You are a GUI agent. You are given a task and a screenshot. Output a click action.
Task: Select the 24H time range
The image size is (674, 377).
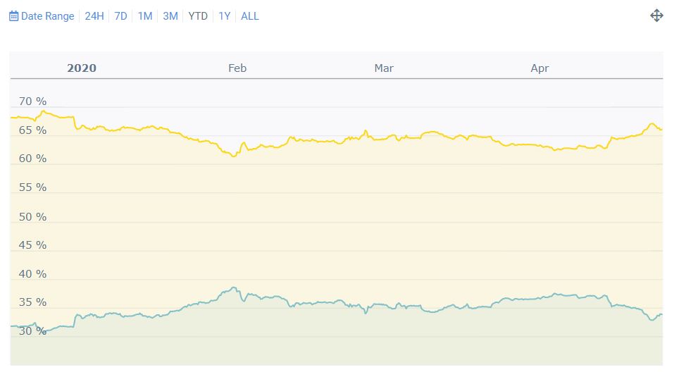point(94,16)
